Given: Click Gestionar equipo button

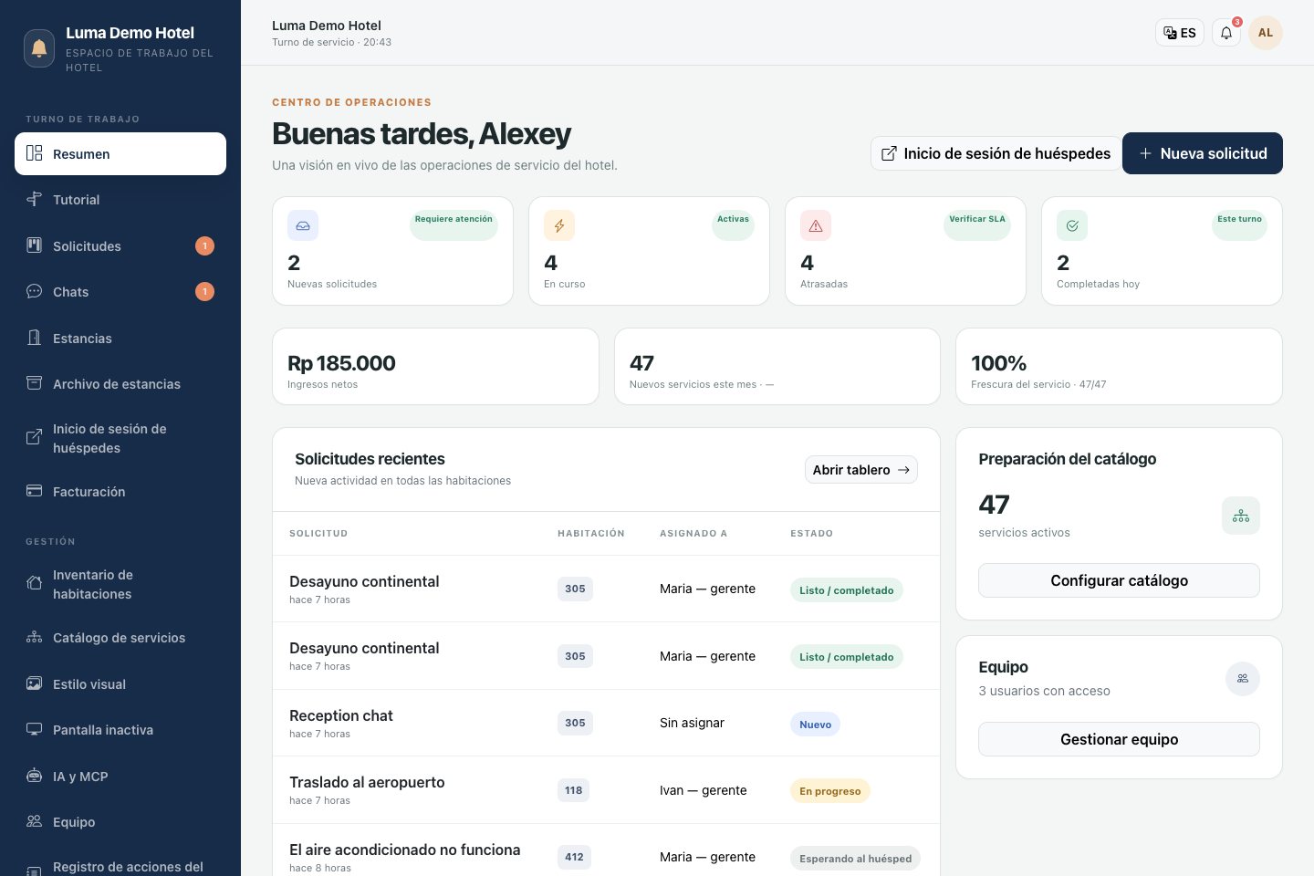Looking at the screenshot, I should [x=1119, y=739].
